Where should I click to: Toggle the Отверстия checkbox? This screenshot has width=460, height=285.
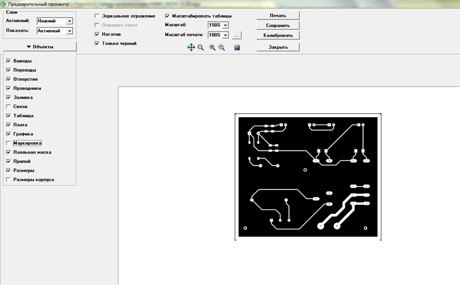8,79
